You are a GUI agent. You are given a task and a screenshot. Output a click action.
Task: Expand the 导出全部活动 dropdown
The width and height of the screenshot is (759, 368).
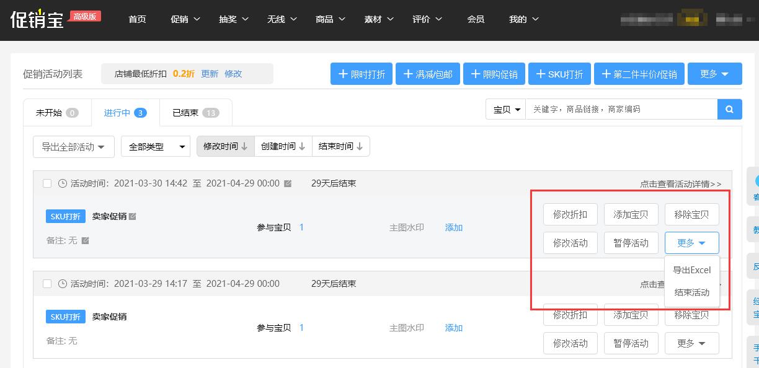click(x=73, y=147)
